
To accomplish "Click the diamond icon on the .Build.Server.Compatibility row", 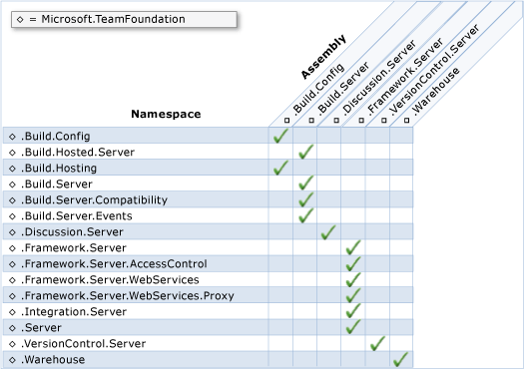I will [12, 200].
